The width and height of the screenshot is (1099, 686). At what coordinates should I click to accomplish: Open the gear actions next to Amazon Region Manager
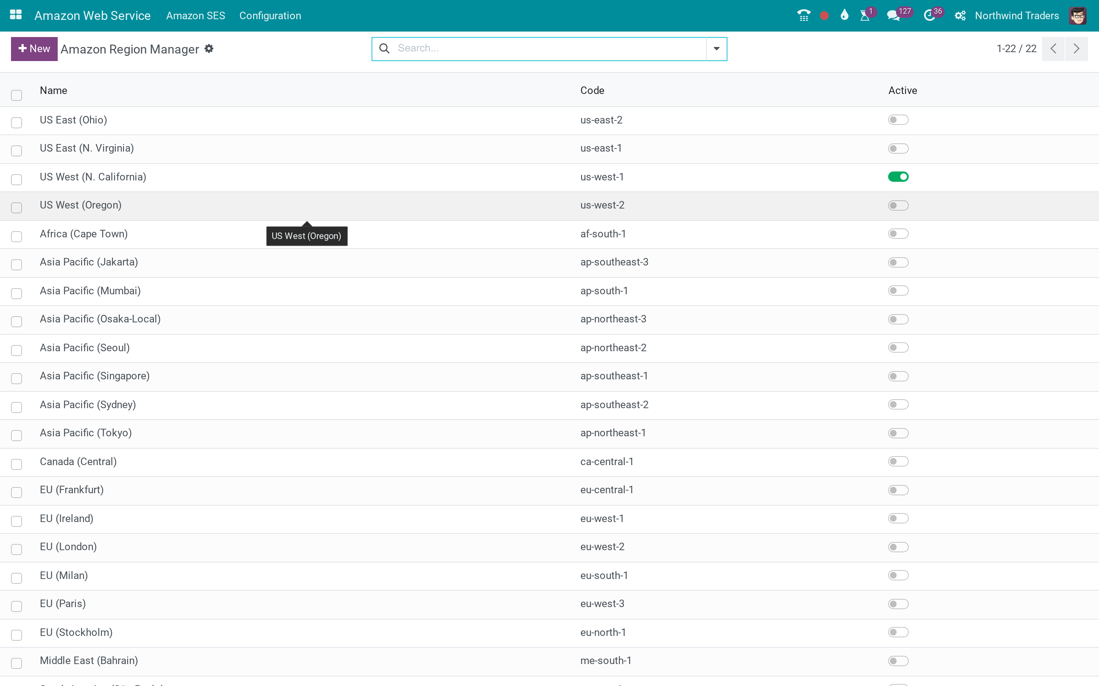[209, 49]
